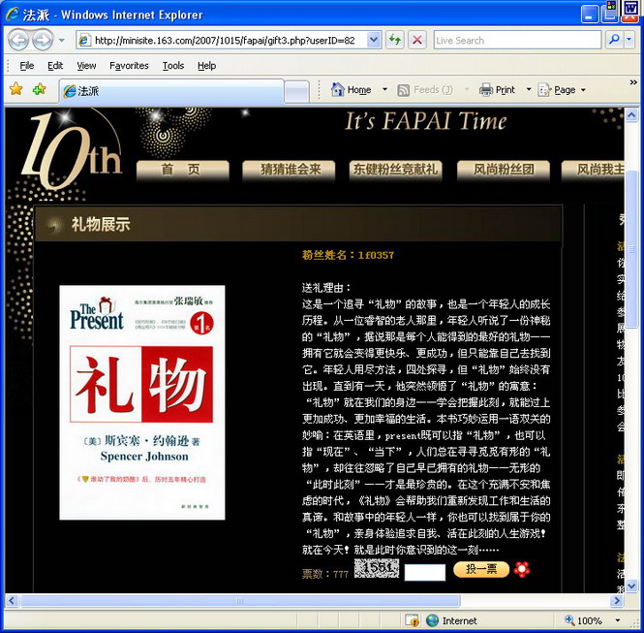Click the page icon in address bar

pyautogui.click(x=84, y=41)
